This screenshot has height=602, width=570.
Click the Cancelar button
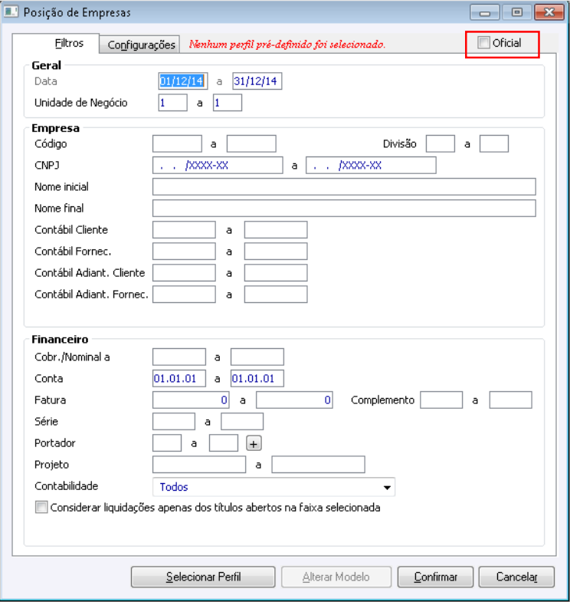(516, 577)
